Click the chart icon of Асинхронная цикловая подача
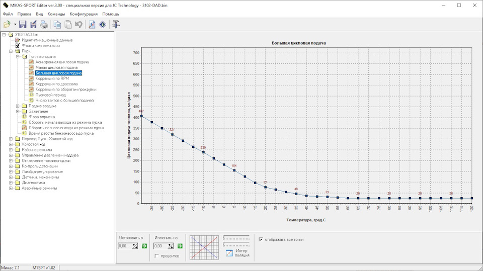 (x=31, y=62)
